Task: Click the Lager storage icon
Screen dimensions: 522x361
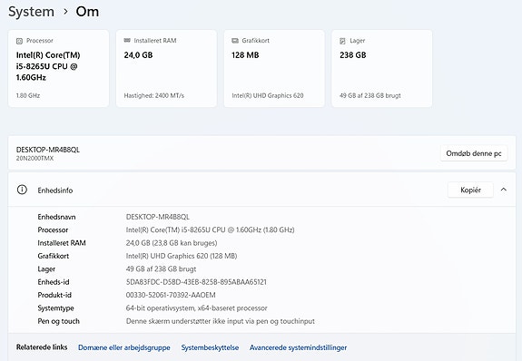Action: tap(342, 41)
